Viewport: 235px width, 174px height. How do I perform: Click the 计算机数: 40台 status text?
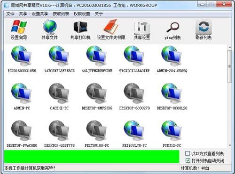[195, 168]
